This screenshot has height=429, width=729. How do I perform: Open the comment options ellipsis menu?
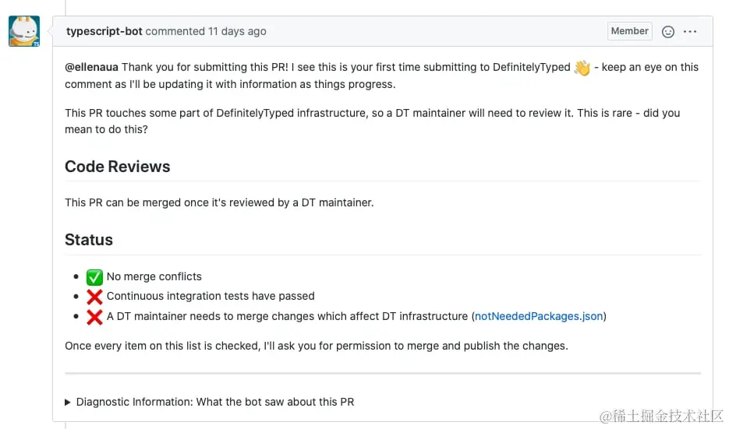coord(690,32)
